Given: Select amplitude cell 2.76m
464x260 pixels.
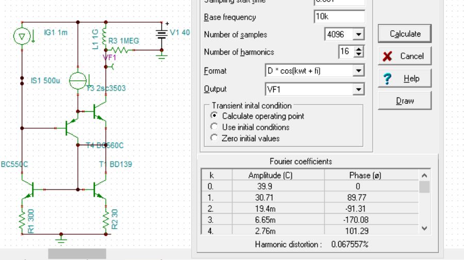Looking at the screenshot, I should coord(278,231).
